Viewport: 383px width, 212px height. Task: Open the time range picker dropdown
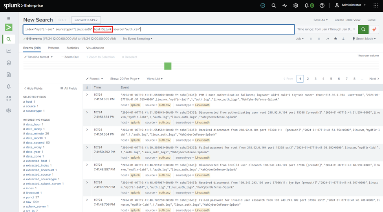point(326,29)
